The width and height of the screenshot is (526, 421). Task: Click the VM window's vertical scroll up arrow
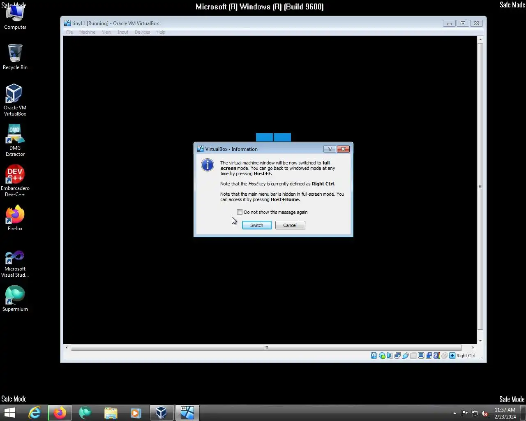[x=480, y=39]
